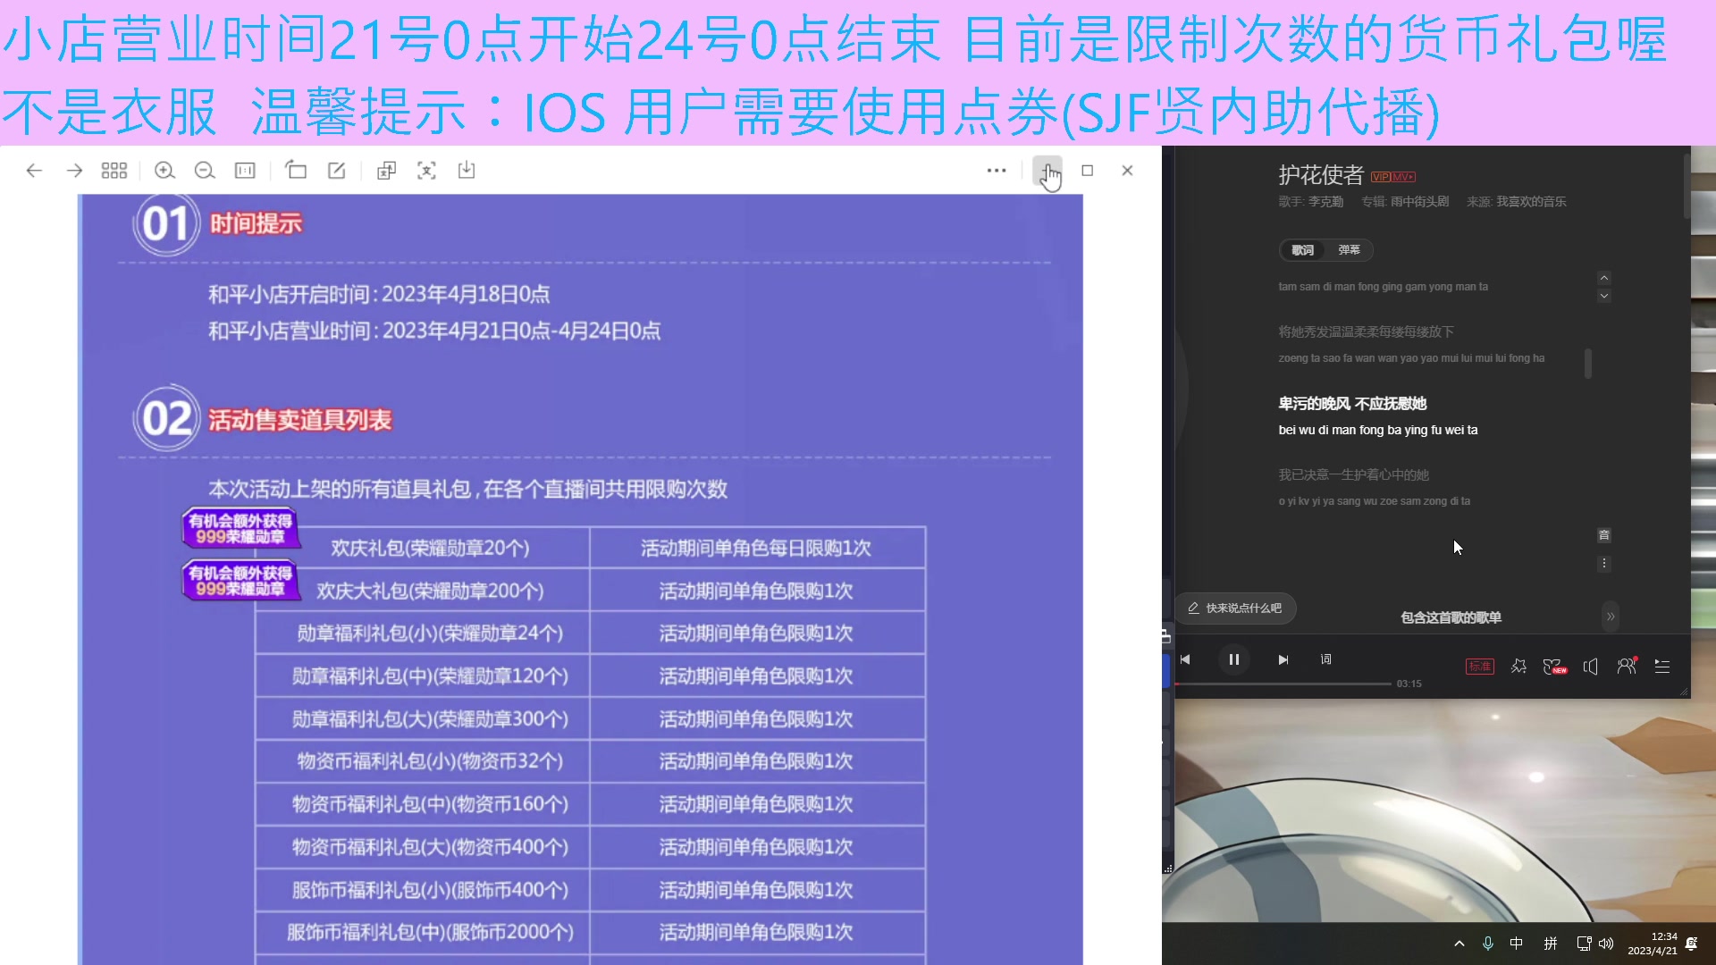Viewport: 1716px width, 965px height.
Task: Skip to the next track
Action: tap(1283, 659)
